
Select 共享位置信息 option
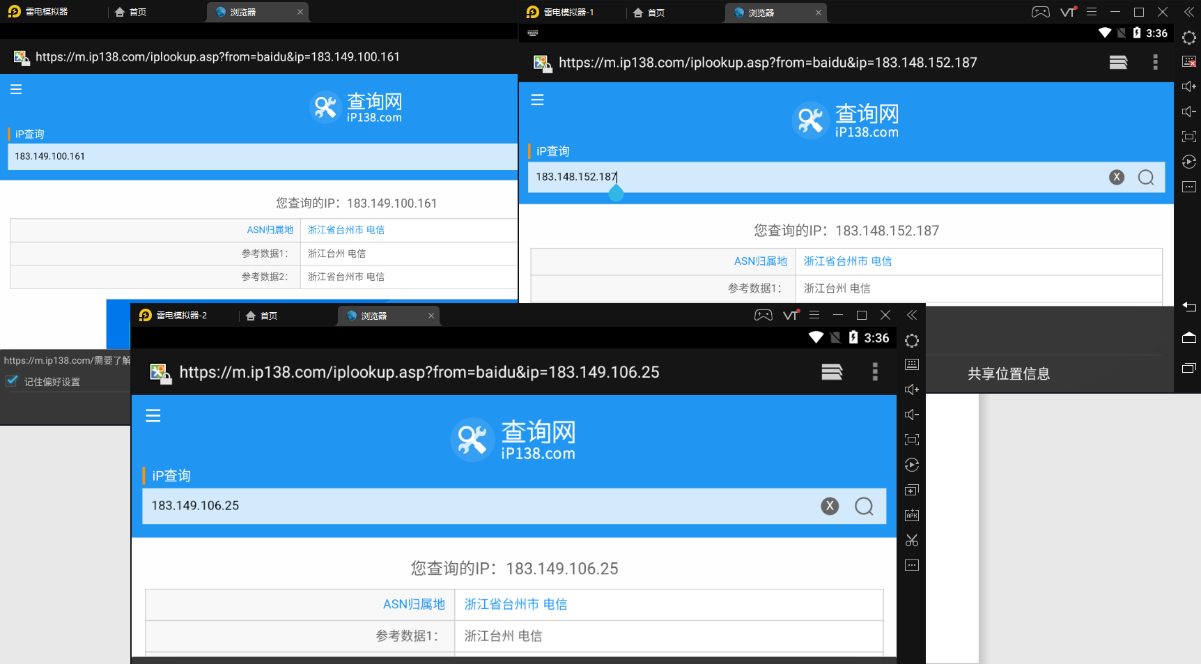(x=1009, y=374)
